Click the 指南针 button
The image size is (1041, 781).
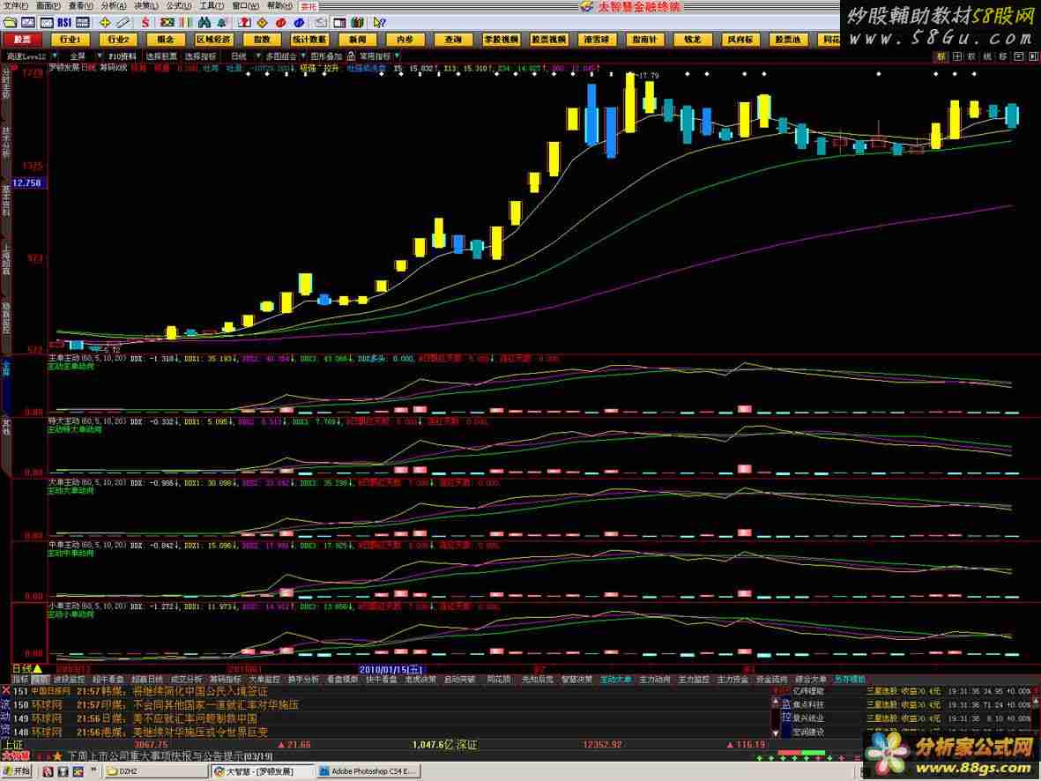[x=644, y=40]
